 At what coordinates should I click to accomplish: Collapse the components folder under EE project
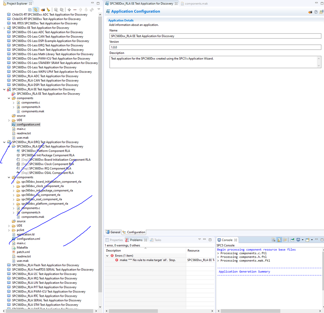pyautogui.click(x=9, y=98)
